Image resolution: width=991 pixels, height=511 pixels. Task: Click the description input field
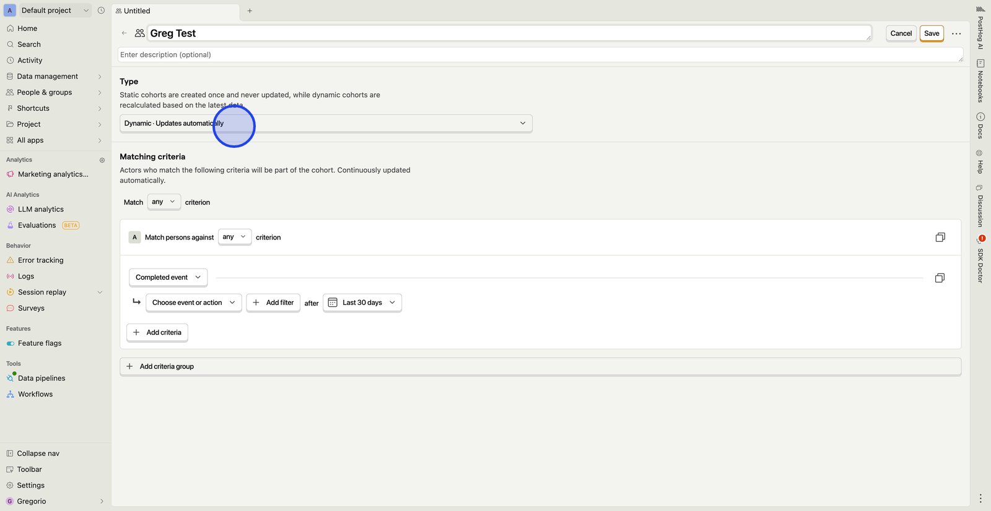click(539, 55)
